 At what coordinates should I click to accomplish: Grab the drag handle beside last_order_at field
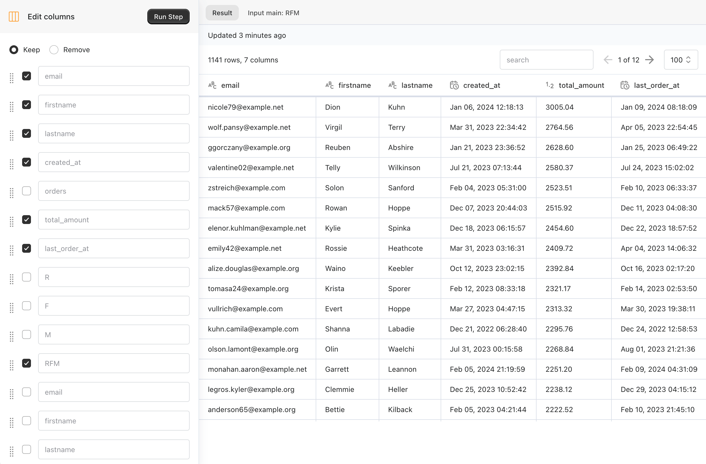tap(12, 251)
